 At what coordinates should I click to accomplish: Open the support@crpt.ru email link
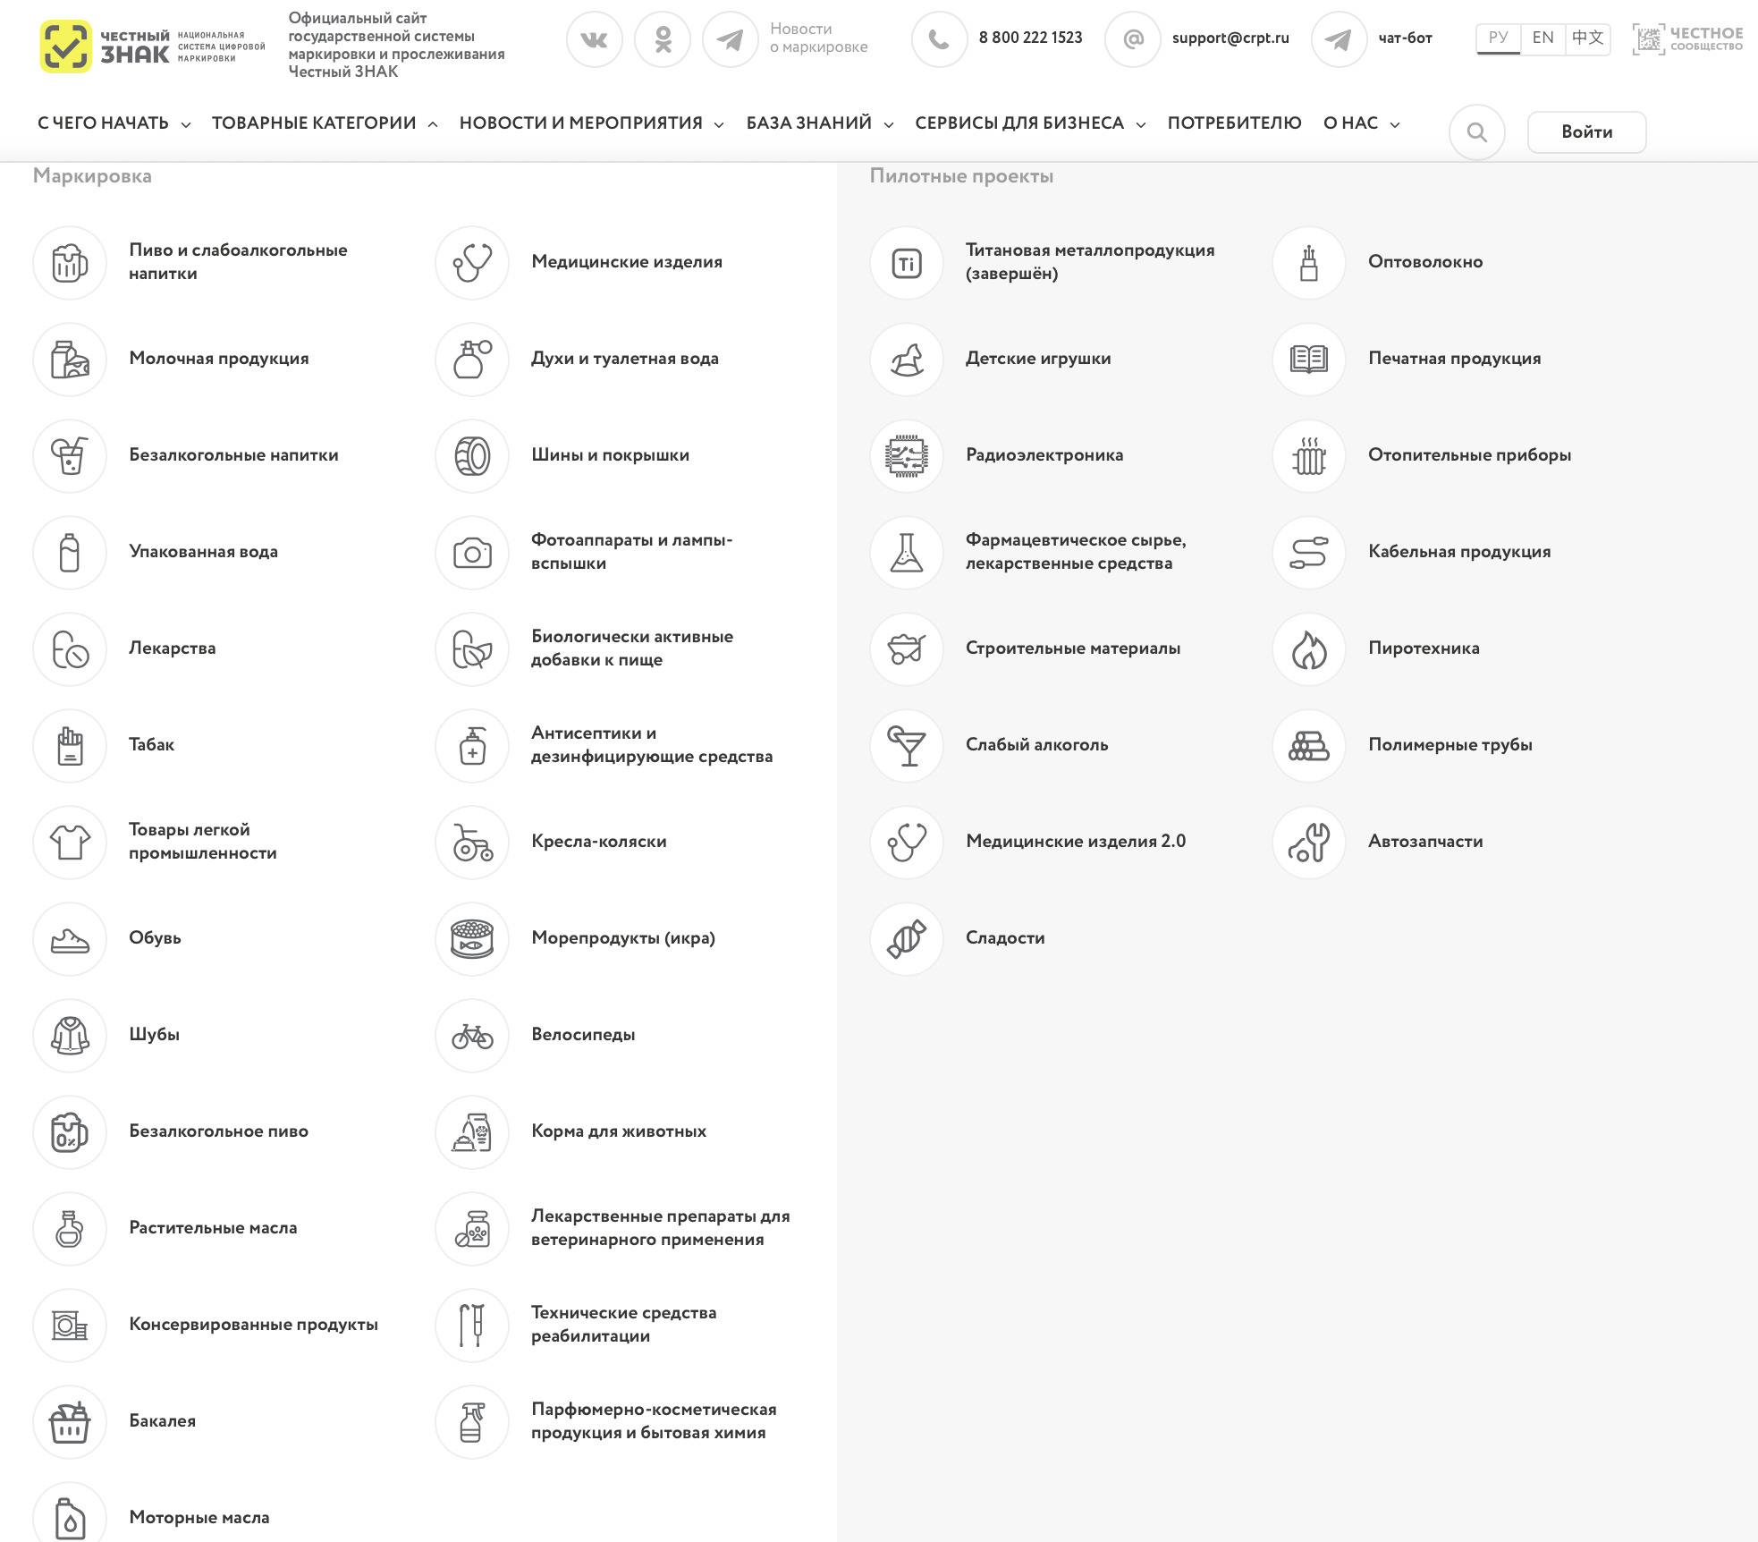[1230, 38]
